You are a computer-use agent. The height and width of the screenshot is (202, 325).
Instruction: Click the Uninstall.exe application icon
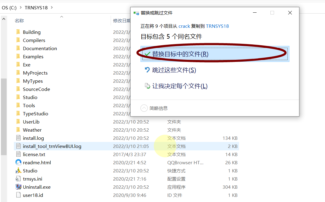point(18,187)
